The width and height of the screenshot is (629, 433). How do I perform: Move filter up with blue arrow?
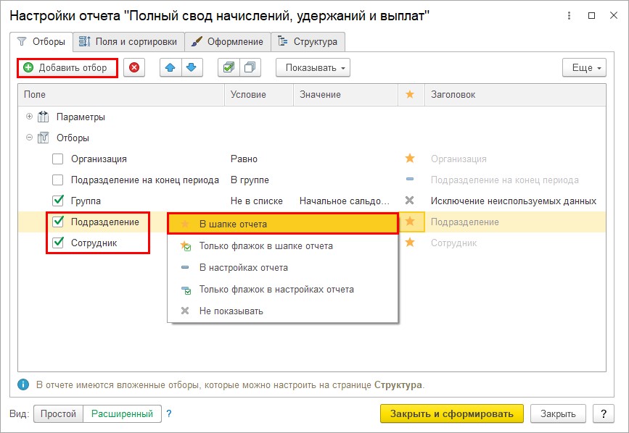[170, 67]
